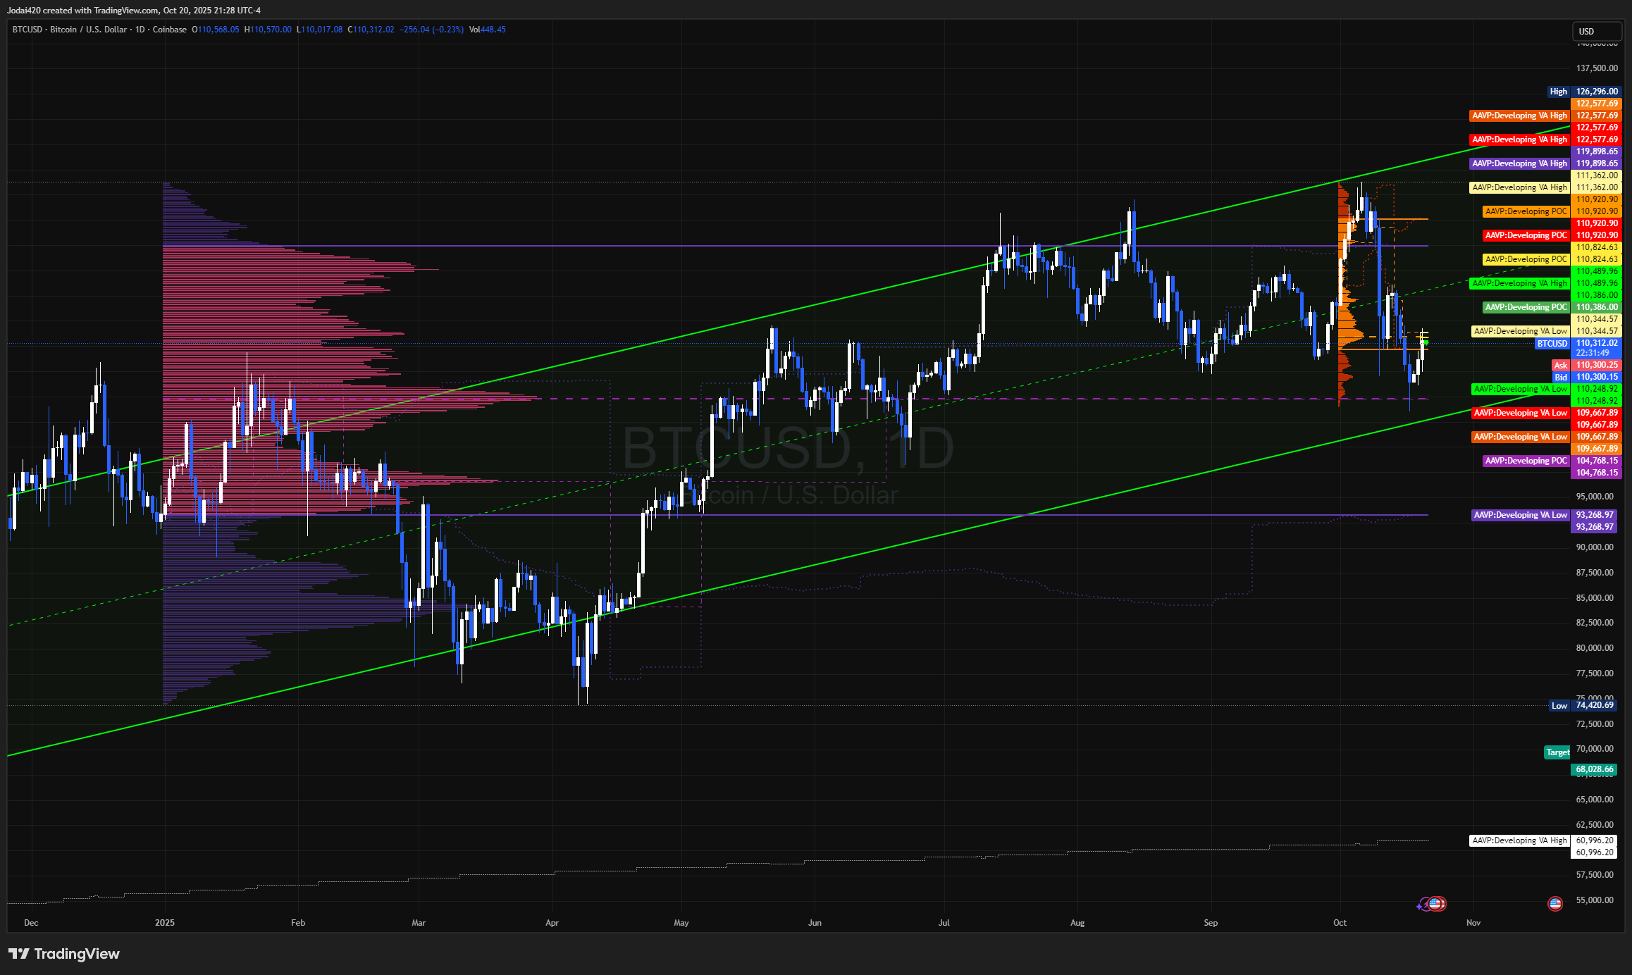
Task: Click the Low 74,420.69 price label
Action: point(1594,705)
